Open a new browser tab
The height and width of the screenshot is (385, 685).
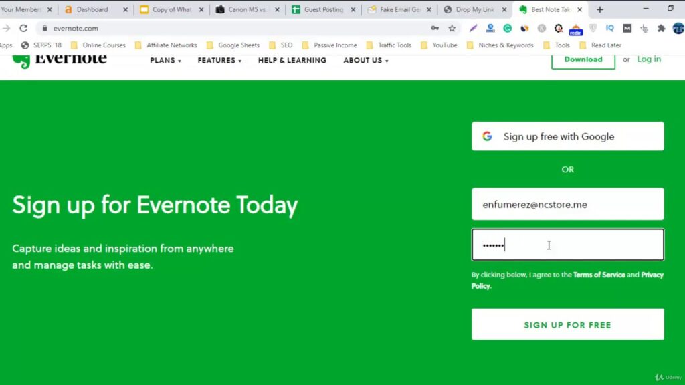600,9
